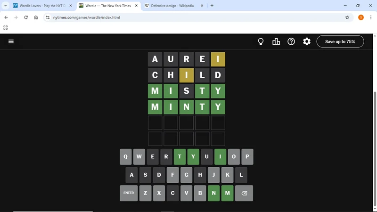Tap the U key on the on-screen keyboard

click(x=207, y=157)
